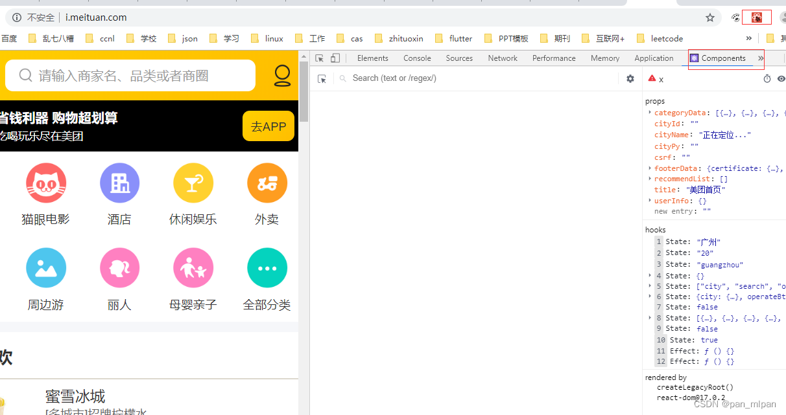Open the flutter bookmark folder

pyautogui.click(x=453, y=39)
